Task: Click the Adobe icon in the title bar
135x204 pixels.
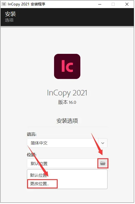Action: [x=4, y=4]
